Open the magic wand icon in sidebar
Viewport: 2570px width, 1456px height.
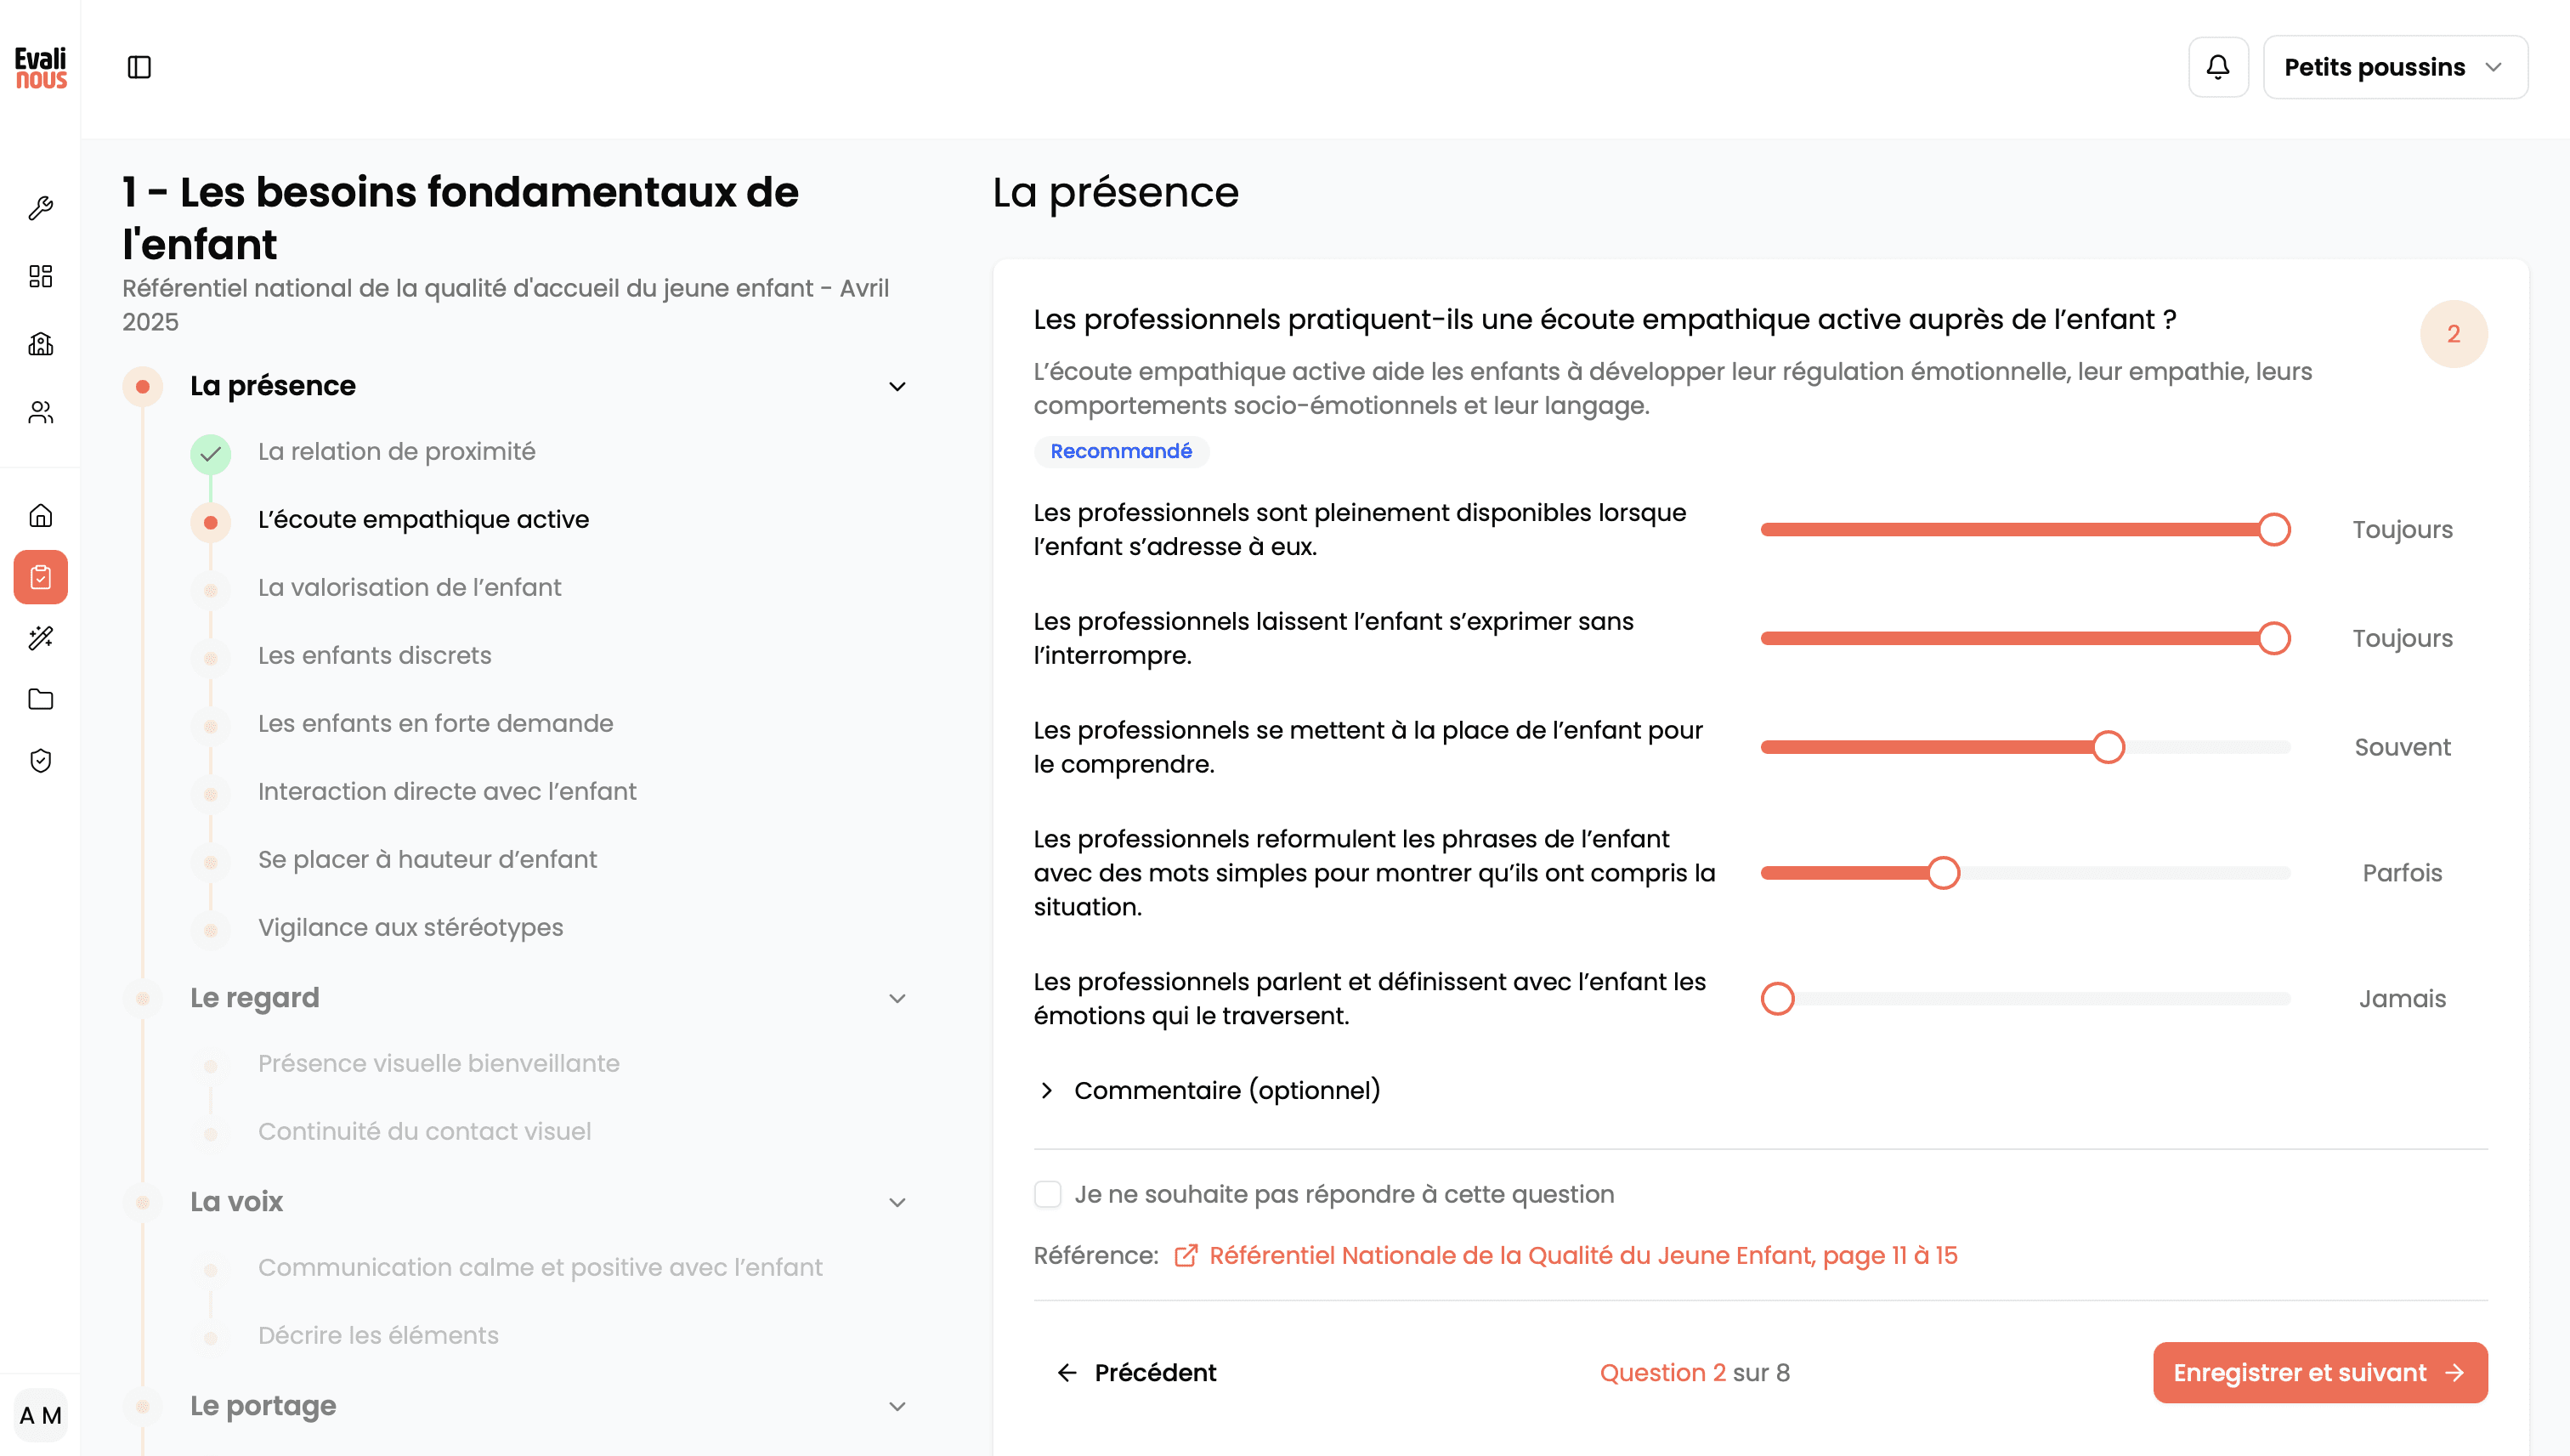pyautogui.click(x=41, y=638)
